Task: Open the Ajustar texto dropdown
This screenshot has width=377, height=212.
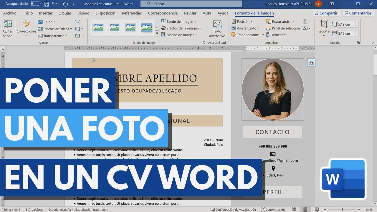Action: 245,28
